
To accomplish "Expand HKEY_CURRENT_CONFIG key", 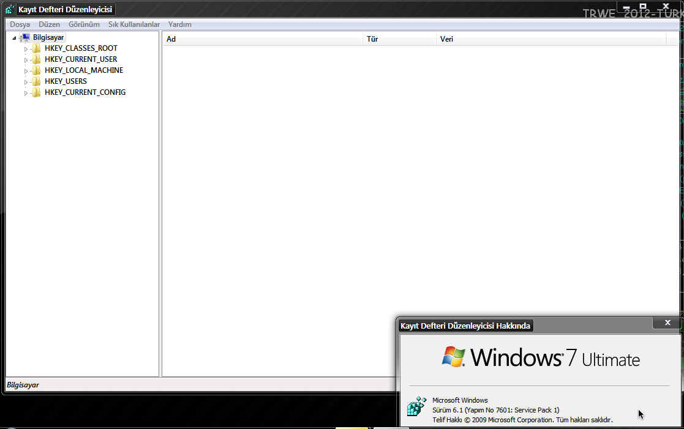I will [26, 93].
